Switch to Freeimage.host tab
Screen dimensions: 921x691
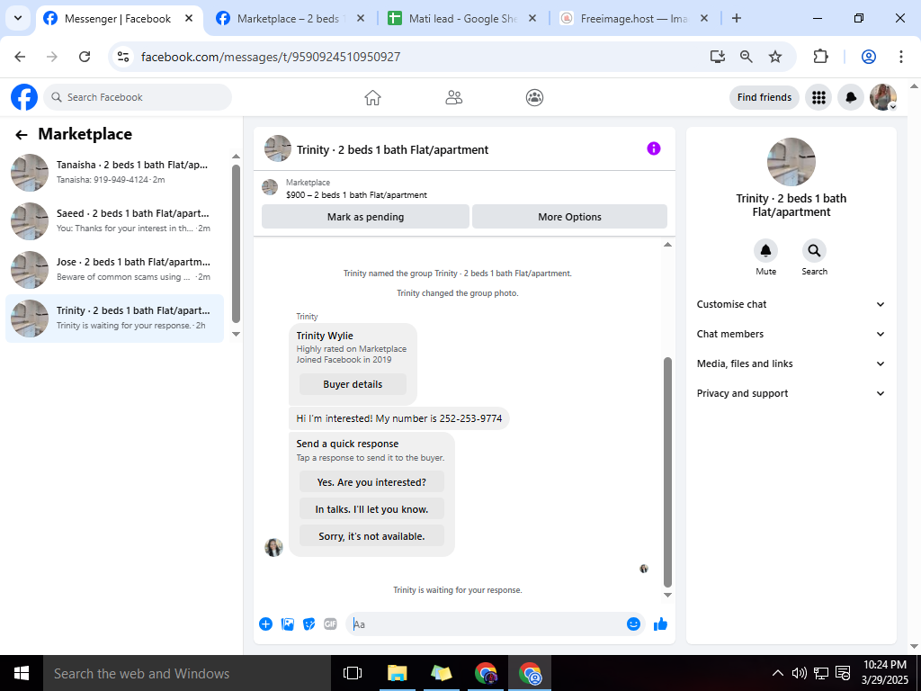tap(634, 19)
